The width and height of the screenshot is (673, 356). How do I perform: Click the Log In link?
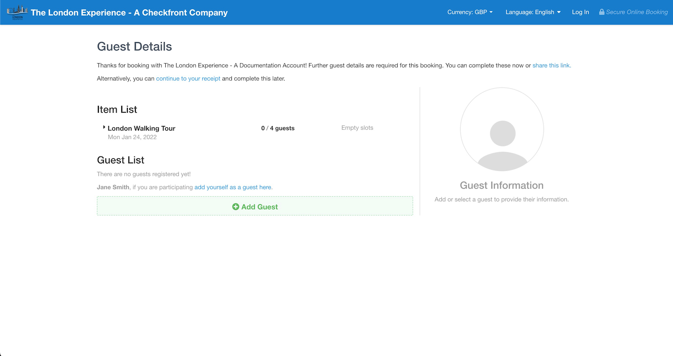pos(580,12)
